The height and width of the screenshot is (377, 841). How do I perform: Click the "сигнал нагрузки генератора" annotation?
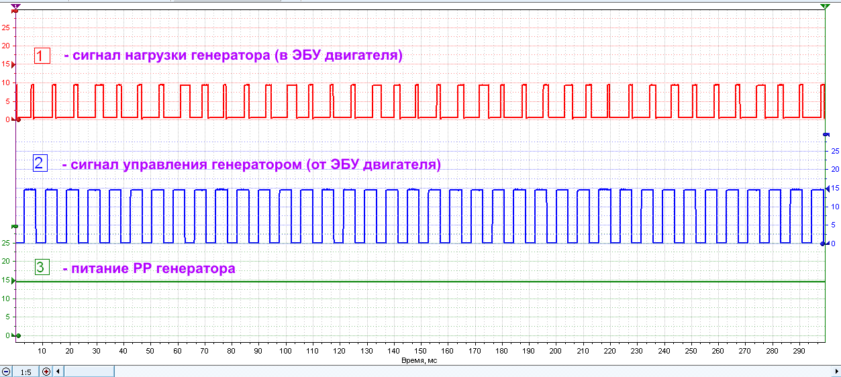click(x=232, y=56)
